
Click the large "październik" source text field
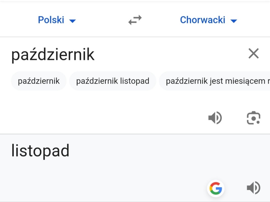53,54
